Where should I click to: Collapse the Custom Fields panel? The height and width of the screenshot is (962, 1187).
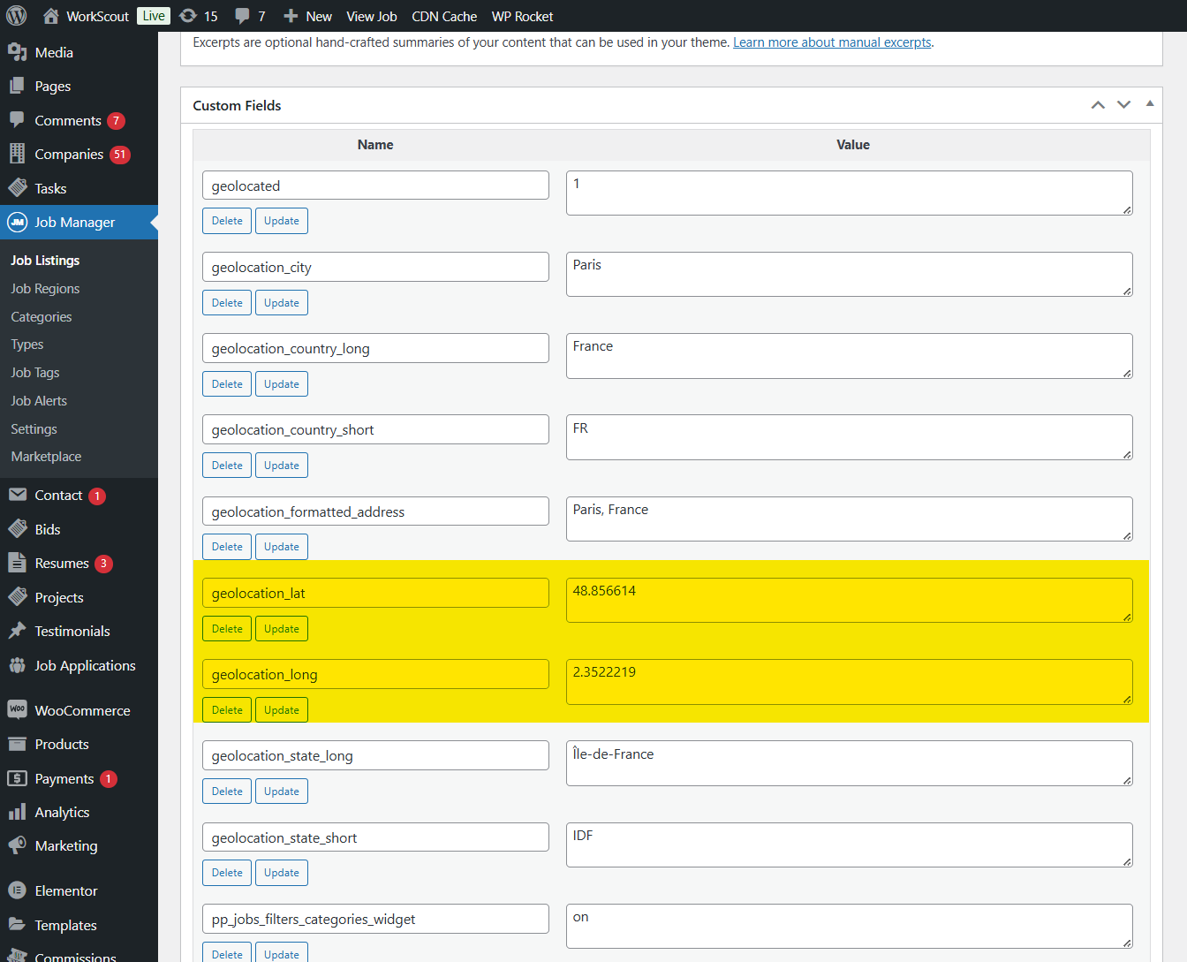[x=1150, y=104]
